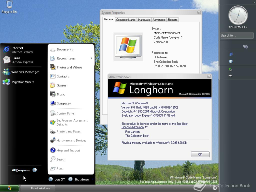Click Log Off button
Screen dimensions: 256x192
tap(57, 179)
